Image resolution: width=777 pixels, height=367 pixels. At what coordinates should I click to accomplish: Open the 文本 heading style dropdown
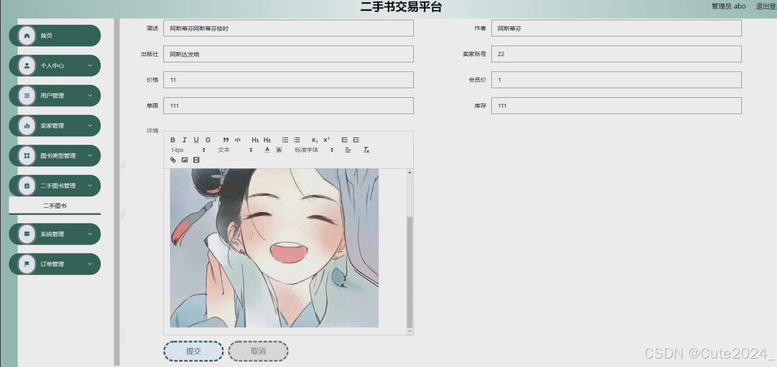click(x=235, y=150)
